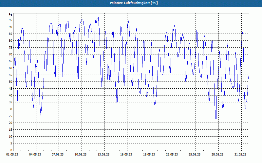Image resolution: width=262 pixels, height=163 pixels.
Task: Click the chart title 'relative Luftfeuchtigkeit [%]'
Action: point(134,3)
